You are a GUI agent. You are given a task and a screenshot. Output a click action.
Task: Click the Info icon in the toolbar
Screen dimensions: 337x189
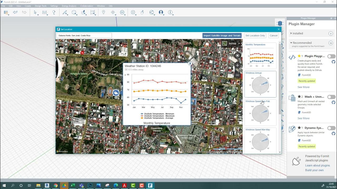(x=170, y=12)
